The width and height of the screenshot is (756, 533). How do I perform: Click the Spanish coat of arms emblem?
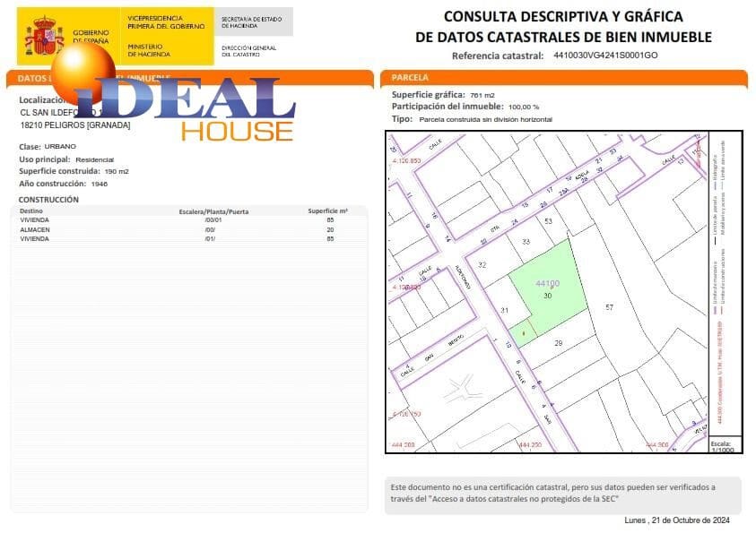click(x=42, y=33)
